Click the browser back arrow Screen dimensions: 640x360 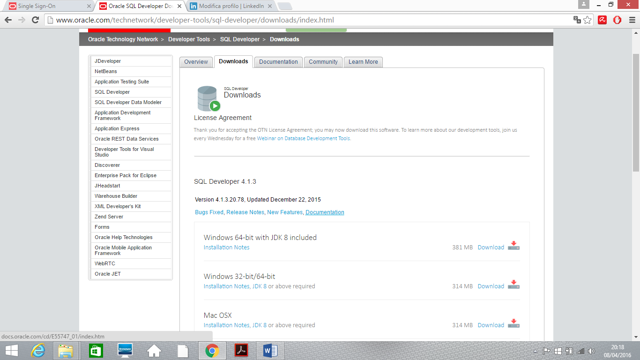click(8, 20)
